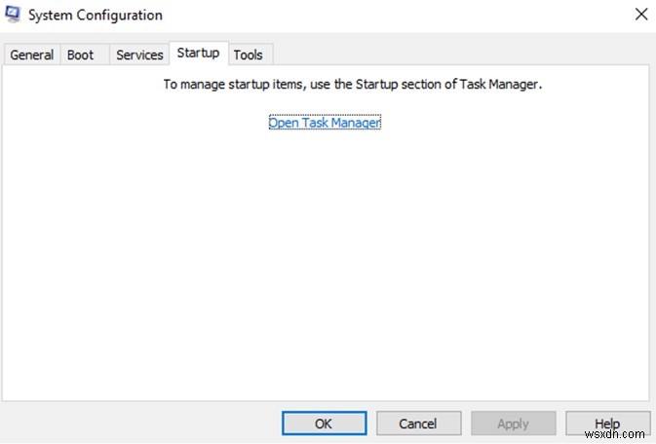This screenshot has height=444, width=656.
Task: Dismiss changes using Cancel
Action: coord(418,424)
